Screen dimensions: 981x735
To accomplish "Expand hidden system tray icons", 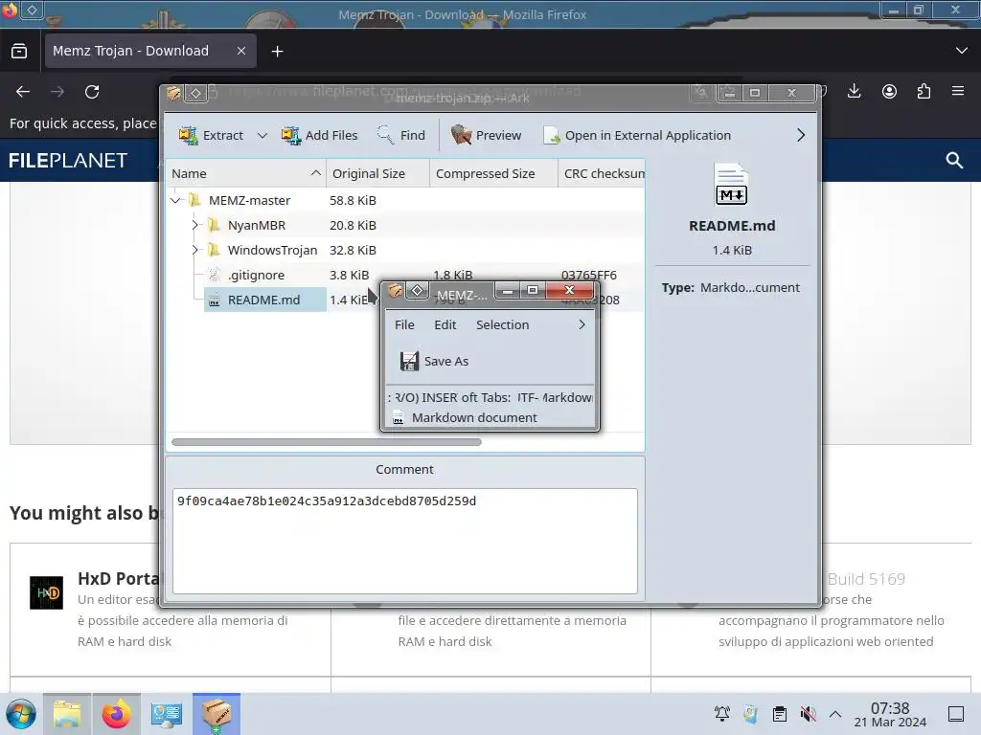I will pyautogui.click(x=835, y=714).
